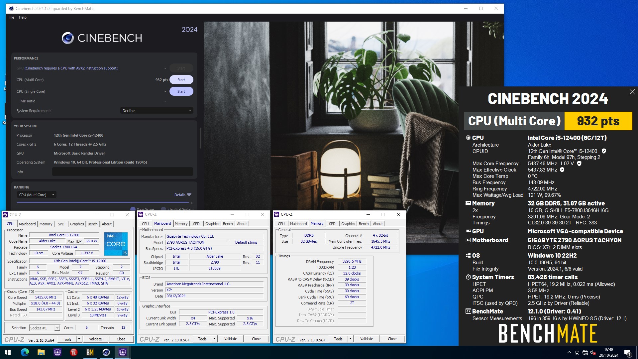The width and height of the screenshot is (638, 359).
Task: Click the CPU section icon in BenchMate panel
Action: coord(468,138)
